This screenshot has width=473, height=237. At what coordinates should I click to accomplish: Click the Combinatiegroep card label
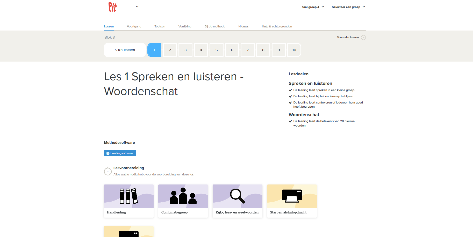174,212
